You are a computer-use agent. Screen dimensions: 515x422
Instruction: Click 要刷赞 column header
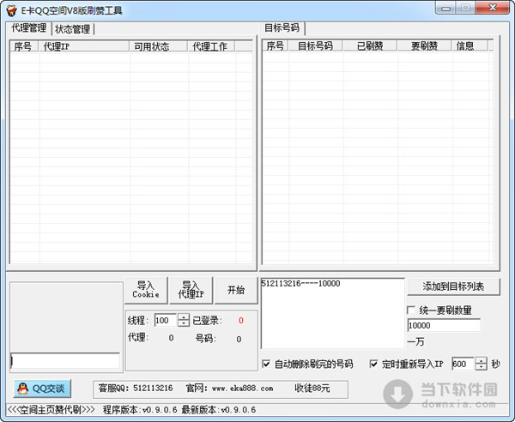pos(424,45)
